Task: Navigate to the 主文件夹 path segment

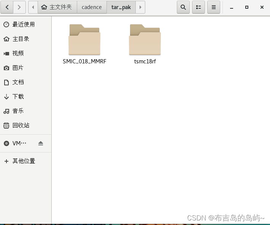Action: [57, 7]
